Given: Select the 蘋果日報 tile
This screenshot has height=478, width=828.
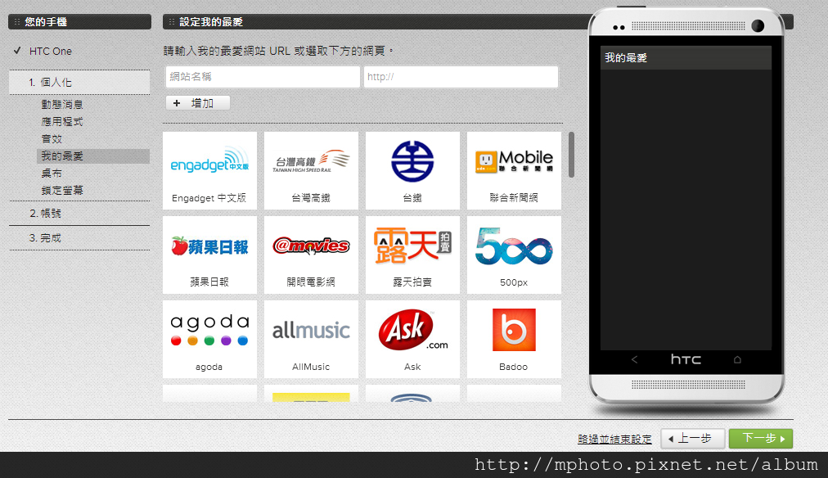Looking at the screenshot, I should point(209,255).
